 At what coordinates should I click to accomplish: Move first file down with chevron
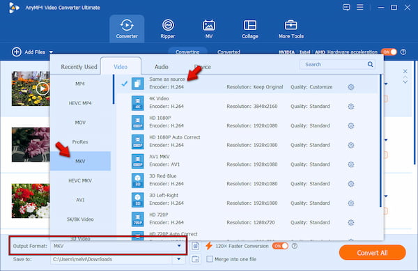405,82
